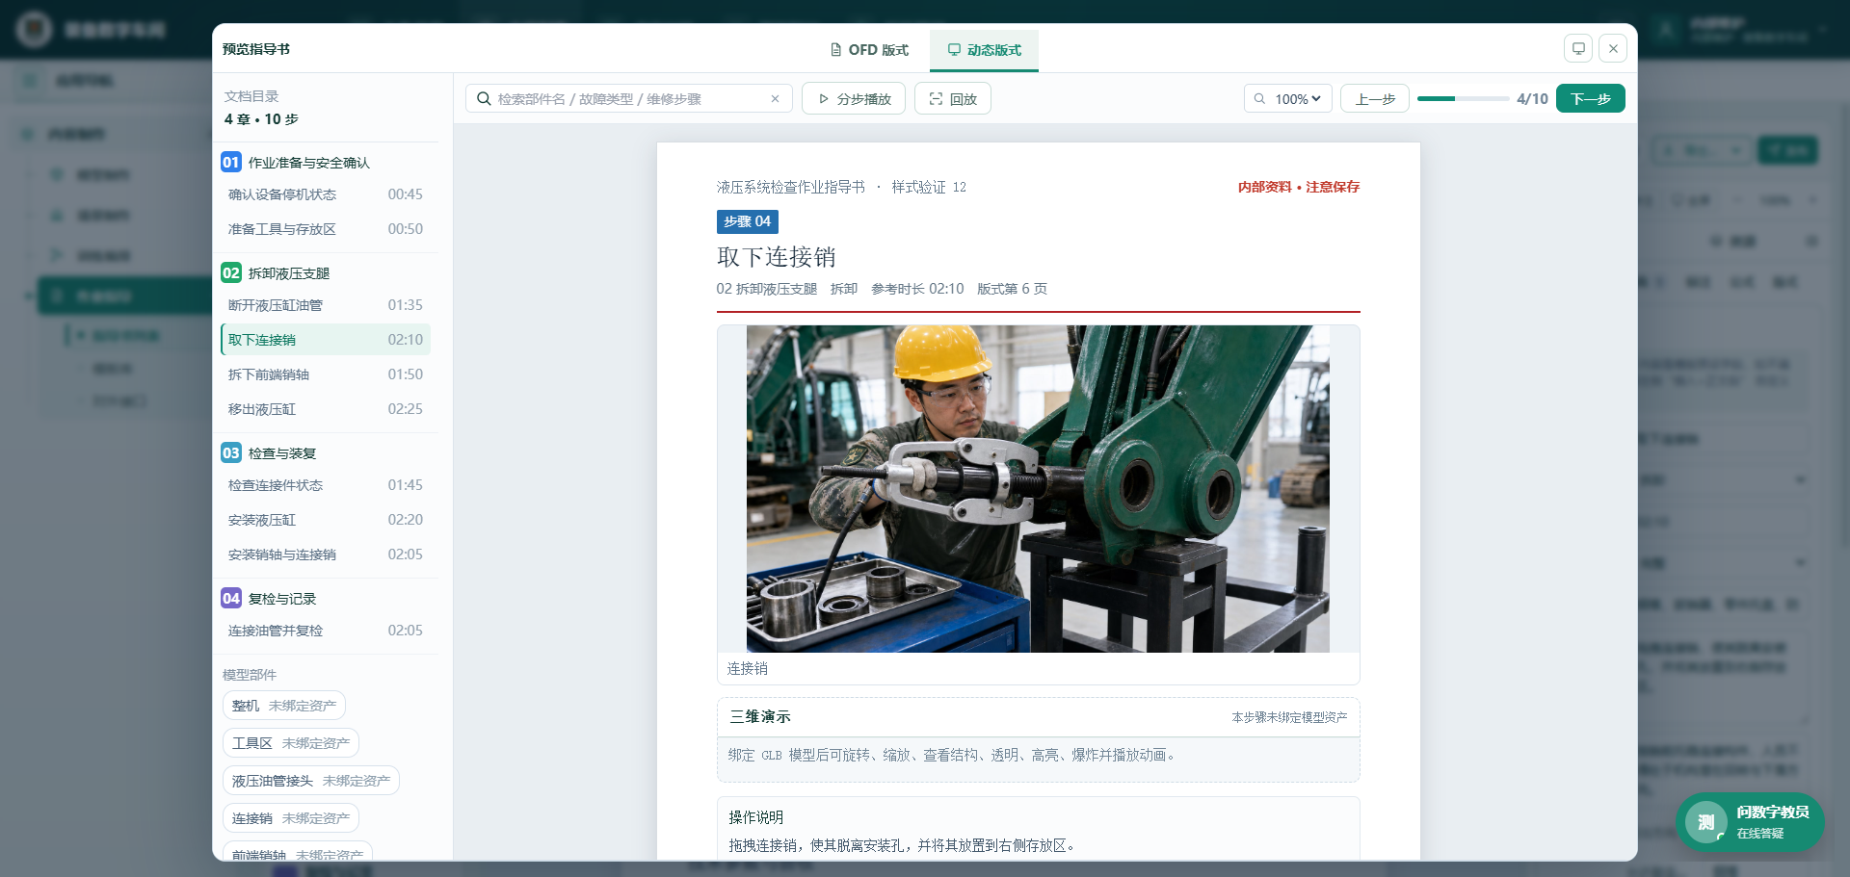Click the 液压油管接头 model part chip
This screenshot has height=877, width=1850.
point(311,781)
